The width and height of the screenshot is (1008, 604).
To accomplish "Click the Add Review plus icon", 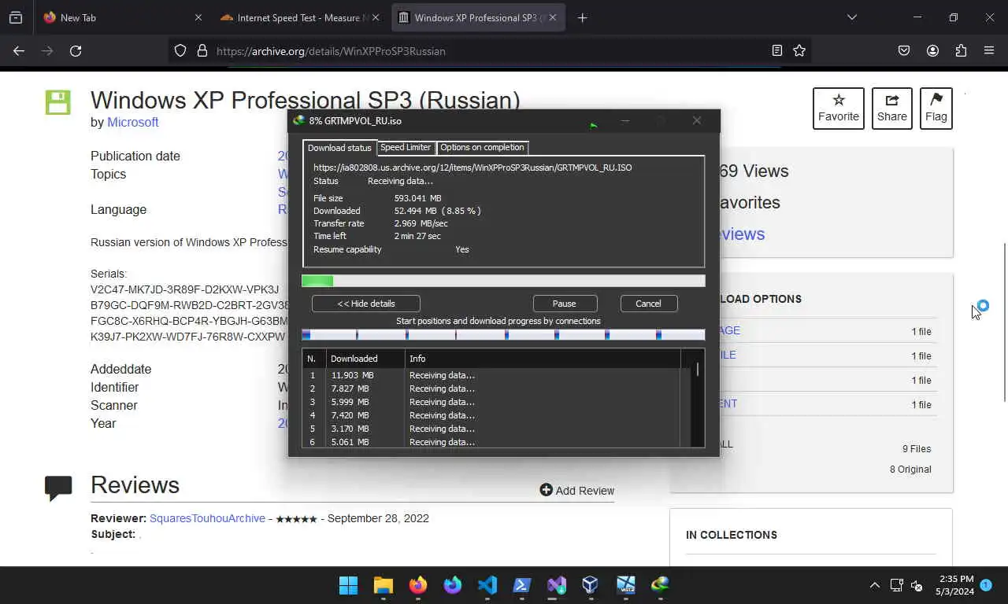I will click(546, 490).
